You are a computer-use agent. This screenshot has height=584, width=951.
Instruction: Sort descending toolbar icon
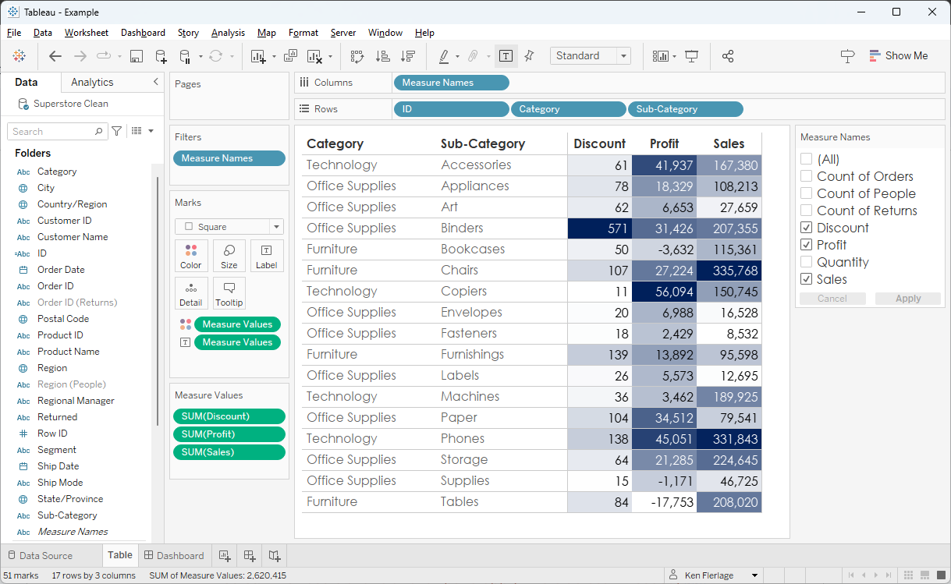[407, 56]
